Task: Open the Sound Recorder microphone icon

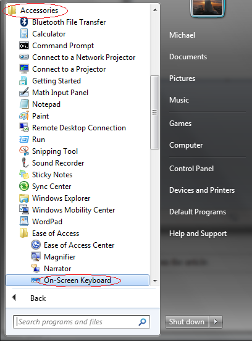Action: point(25,162)
